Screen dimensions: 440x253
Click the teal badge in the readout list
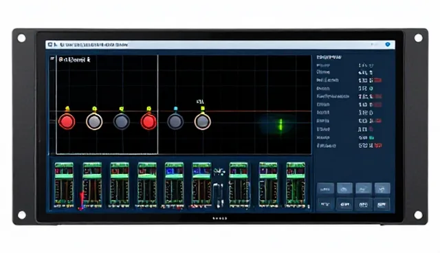(371, 137)
